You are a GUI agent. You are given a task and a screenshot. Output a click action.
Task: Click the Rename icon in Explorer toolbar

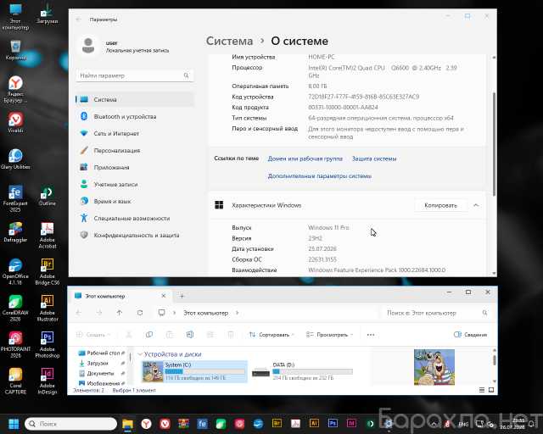click(x=190, y=334)
